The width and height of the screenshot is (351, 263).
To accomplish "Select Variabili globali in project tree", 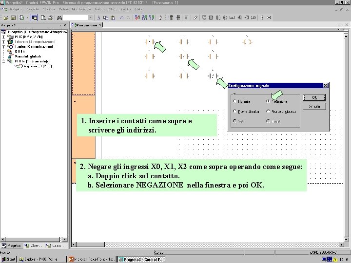I will pos(28,56).
